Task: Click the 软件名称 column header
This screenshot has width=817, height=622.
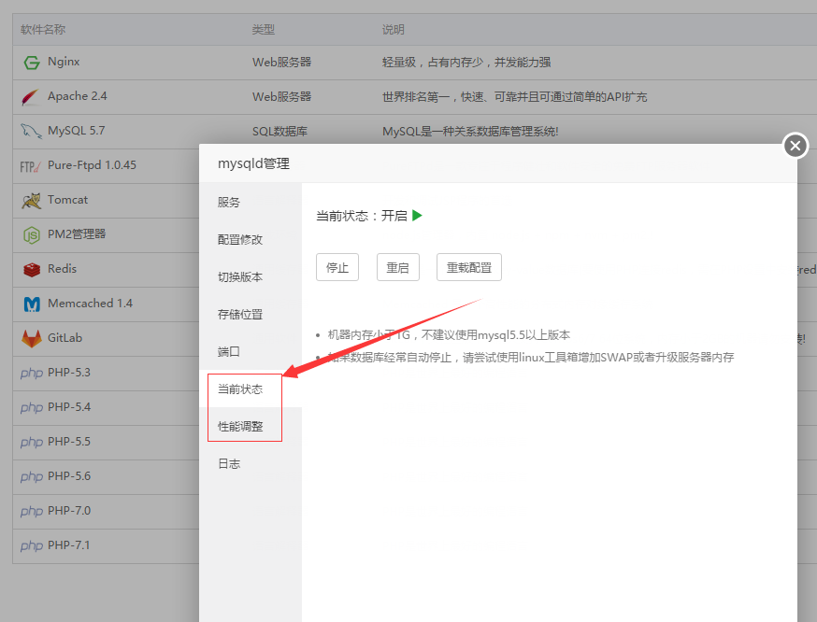Action: (43, 30)
